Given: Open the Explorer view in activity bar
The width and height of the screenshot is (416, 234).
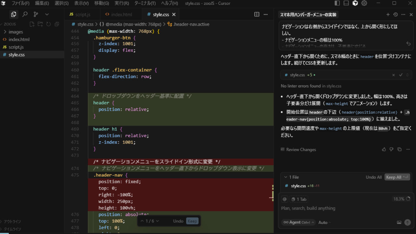Looking at the screenshot, I should pyautogui.click(x=13, y=14).
